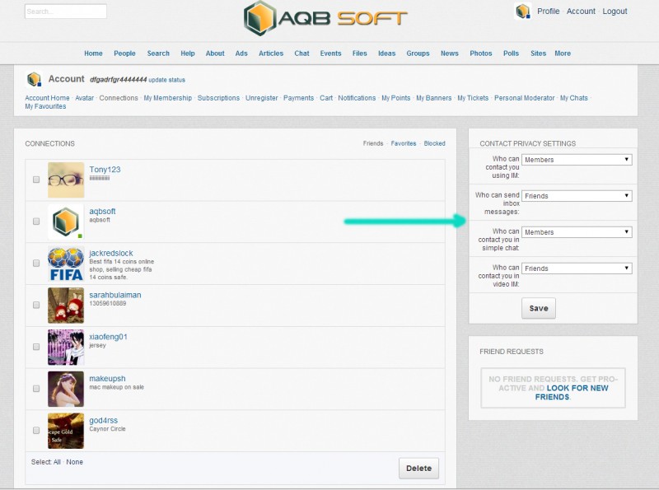
Task: Select None link below the connections list
Action: [x=74, y=462]
